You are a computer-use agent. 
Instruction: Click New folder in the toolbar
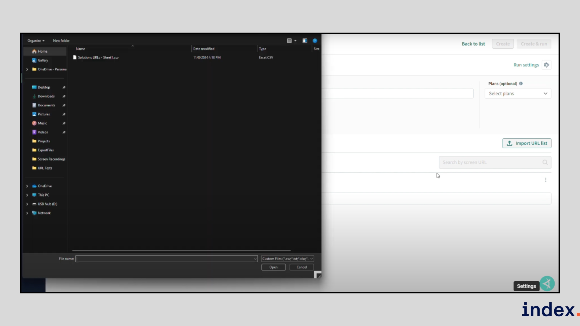point(61,41)
